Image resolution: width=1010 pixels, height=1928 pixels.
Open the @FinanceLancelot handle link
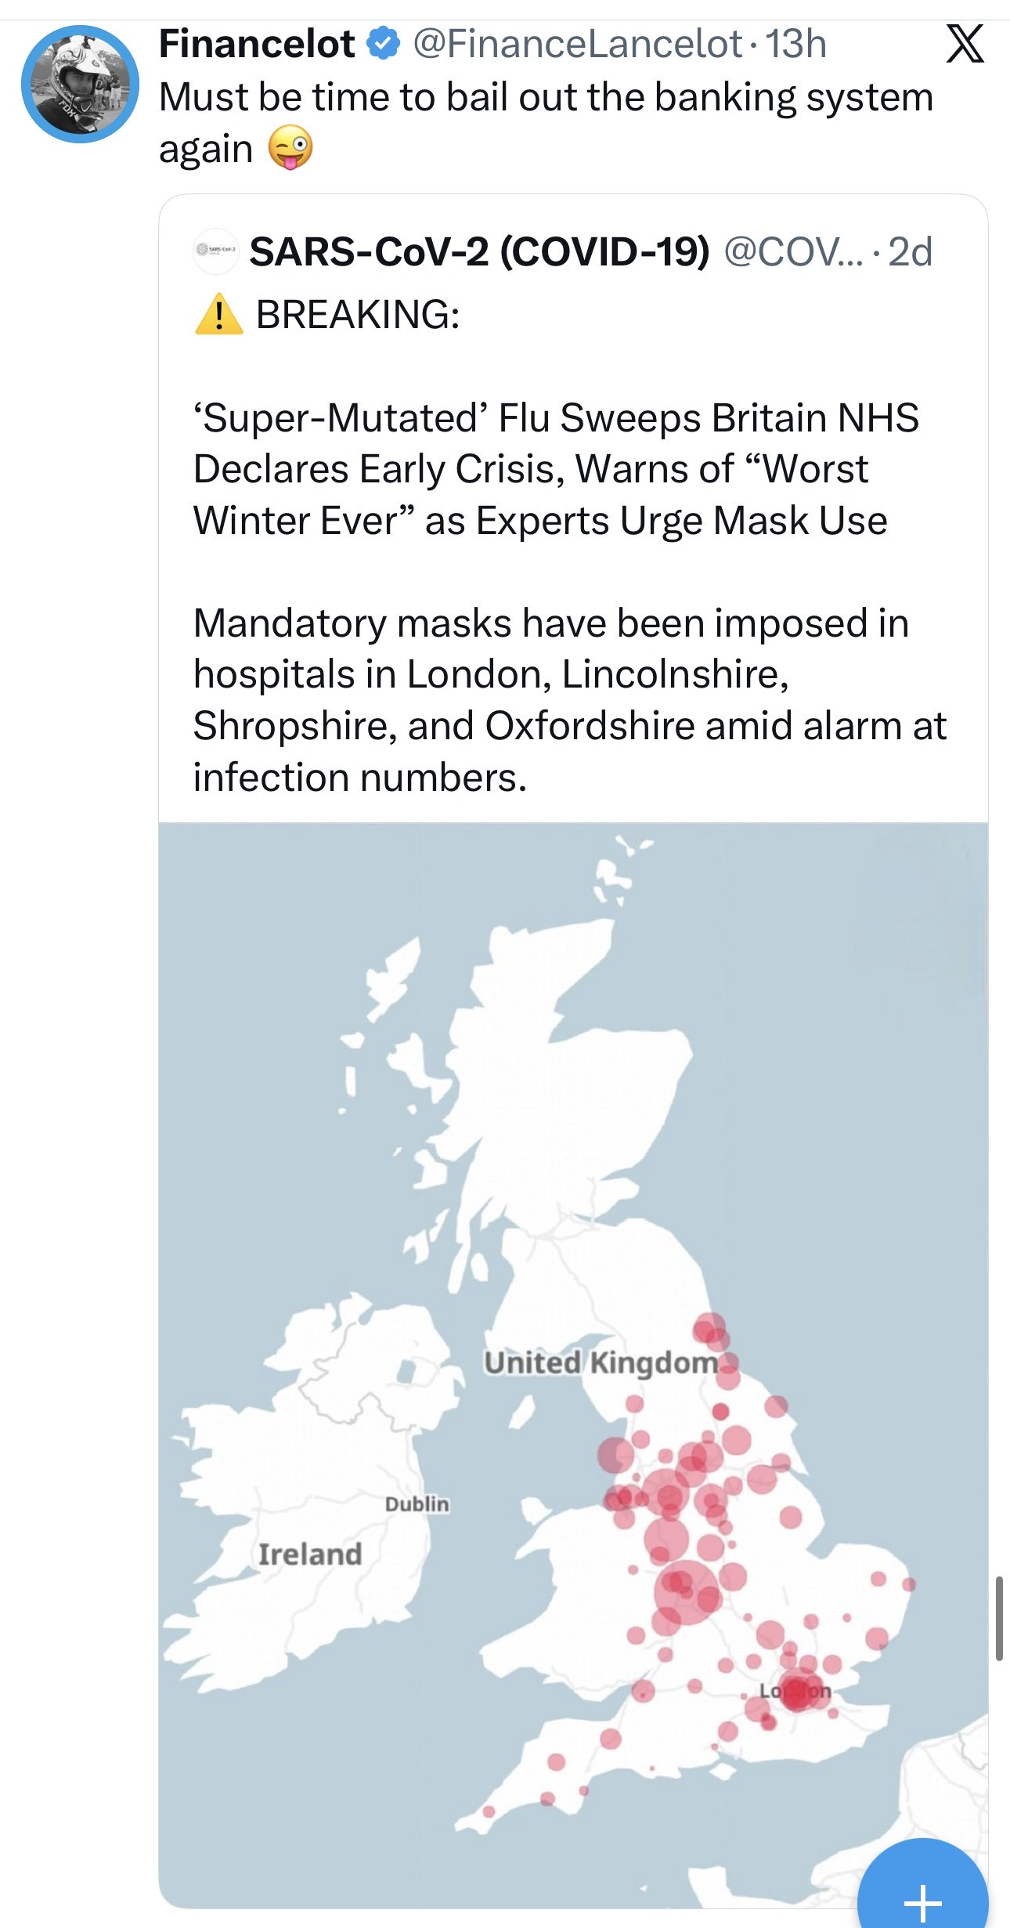[x=577, y=44]
